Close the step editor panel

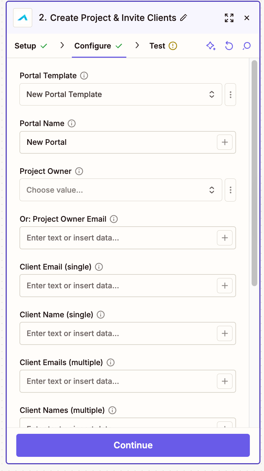pyautogui.click(x=247, y=18)
